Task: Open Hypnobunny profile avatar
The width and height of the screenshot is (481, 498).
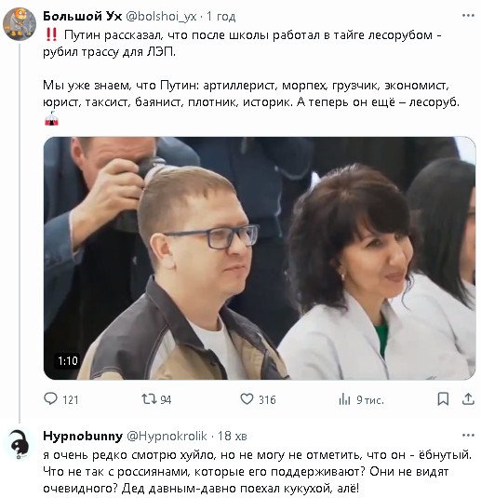Action: coord(20,444)
